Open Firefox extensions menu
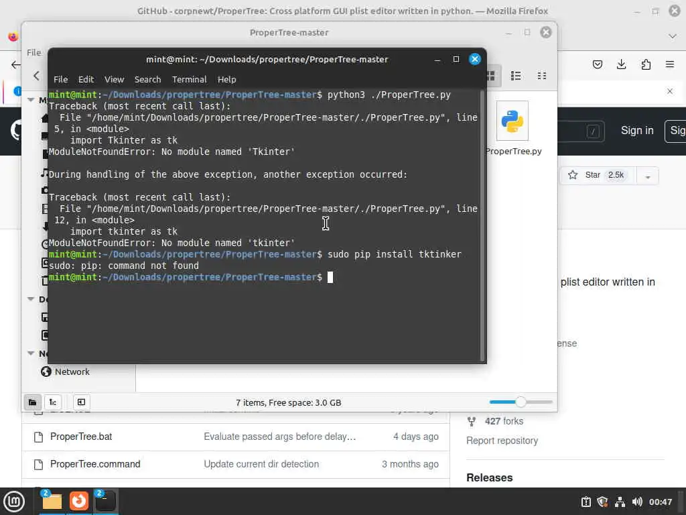The image size is (686, 515). pos(646,65)
